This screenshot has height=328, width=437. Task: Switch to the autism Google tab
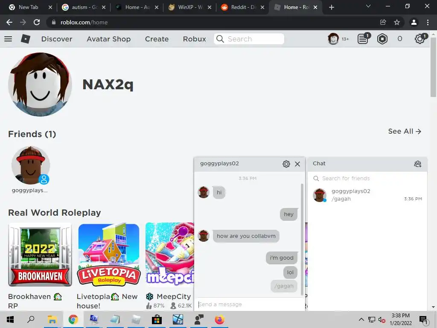point(84,7)
